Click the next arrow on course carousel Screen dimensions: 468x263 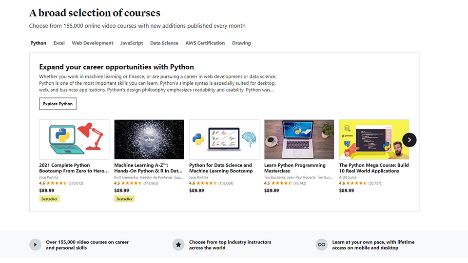409,140
